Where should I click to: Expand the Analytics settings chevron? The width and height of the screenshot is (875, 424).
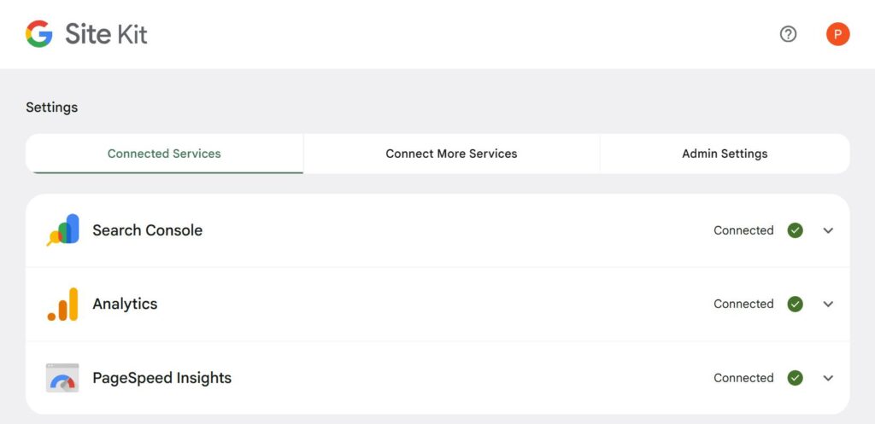[x=828, y=304]
